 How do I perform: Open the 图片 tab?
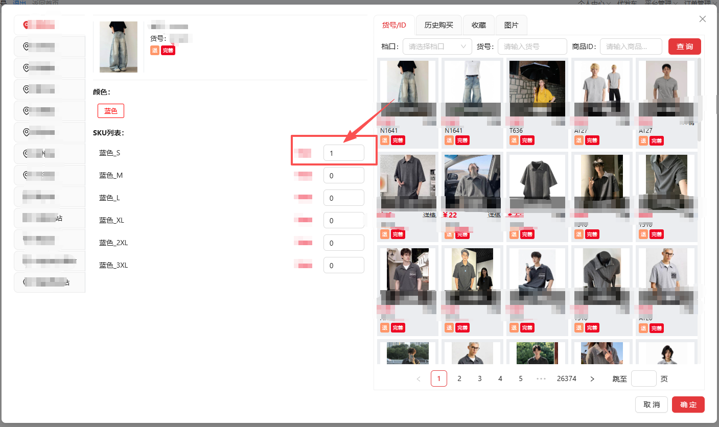[x=511, y=25]
